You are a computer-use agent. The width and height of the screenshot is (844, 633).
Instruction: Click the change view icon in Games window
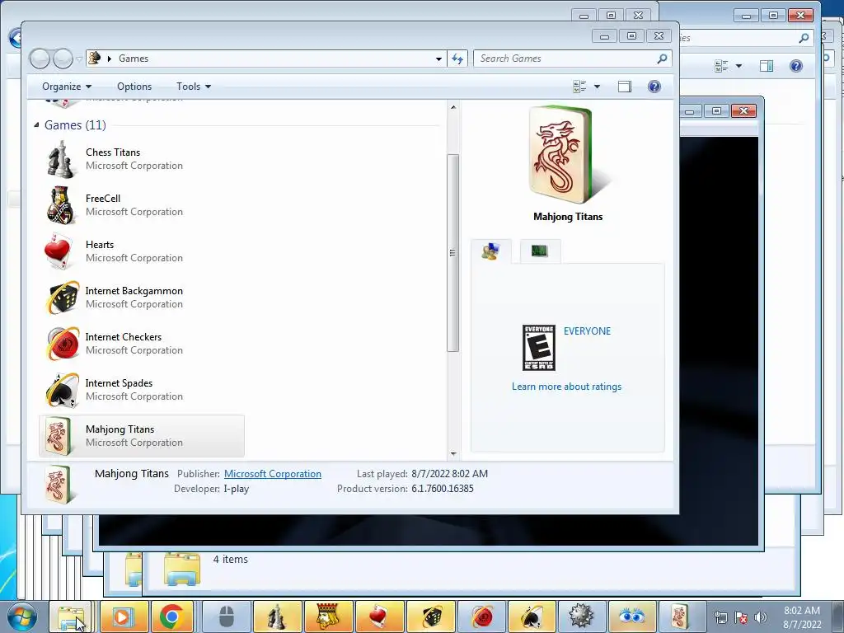(579, 87)
